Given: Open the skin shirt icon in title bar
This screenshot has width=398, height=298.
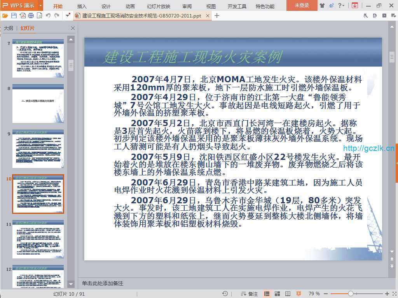Looking at the screenshot, I should click(322, 5).
